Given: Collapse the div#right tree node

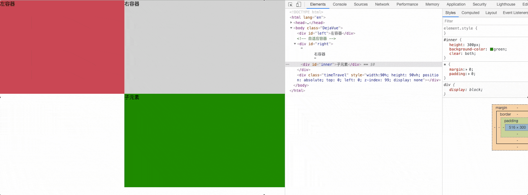Looking at the screenshot, I should [295, 44].
